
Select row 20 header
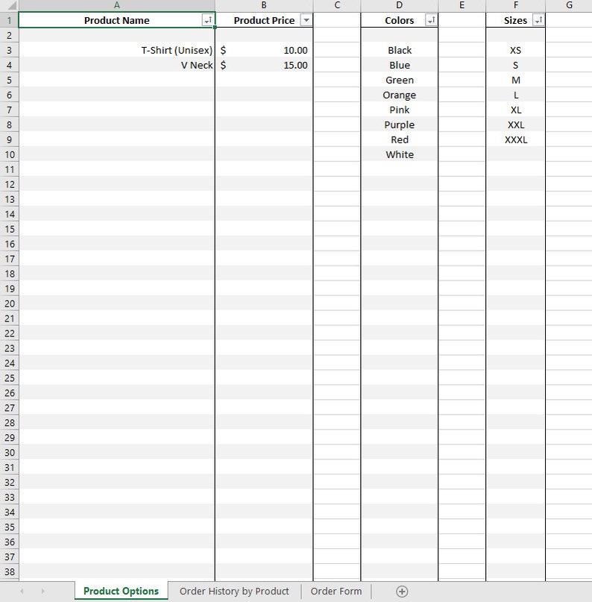point(9,304)
